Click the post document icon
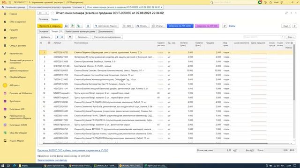 click(72, 26)
